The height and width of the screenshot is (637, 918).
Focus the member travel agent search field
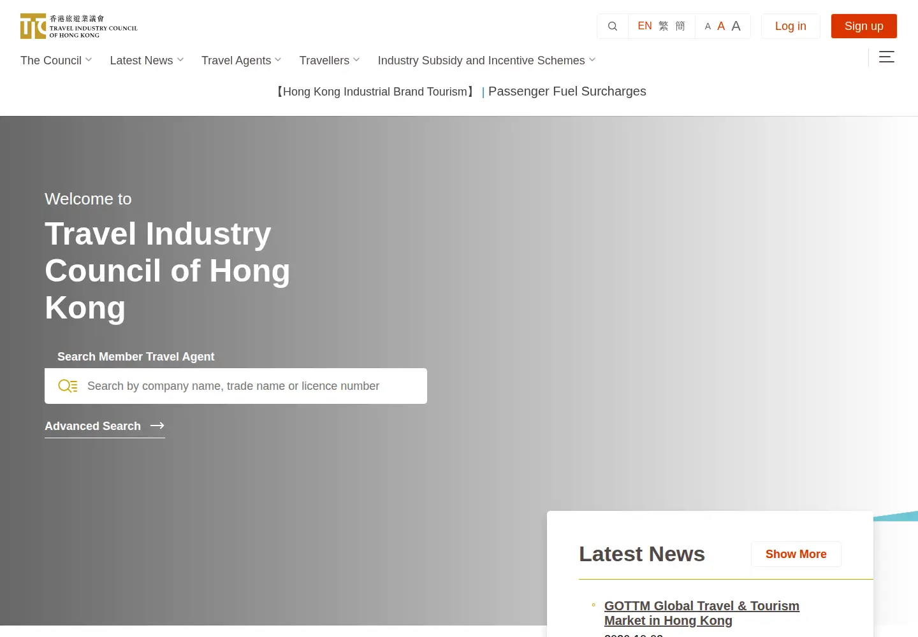point(236,386)
